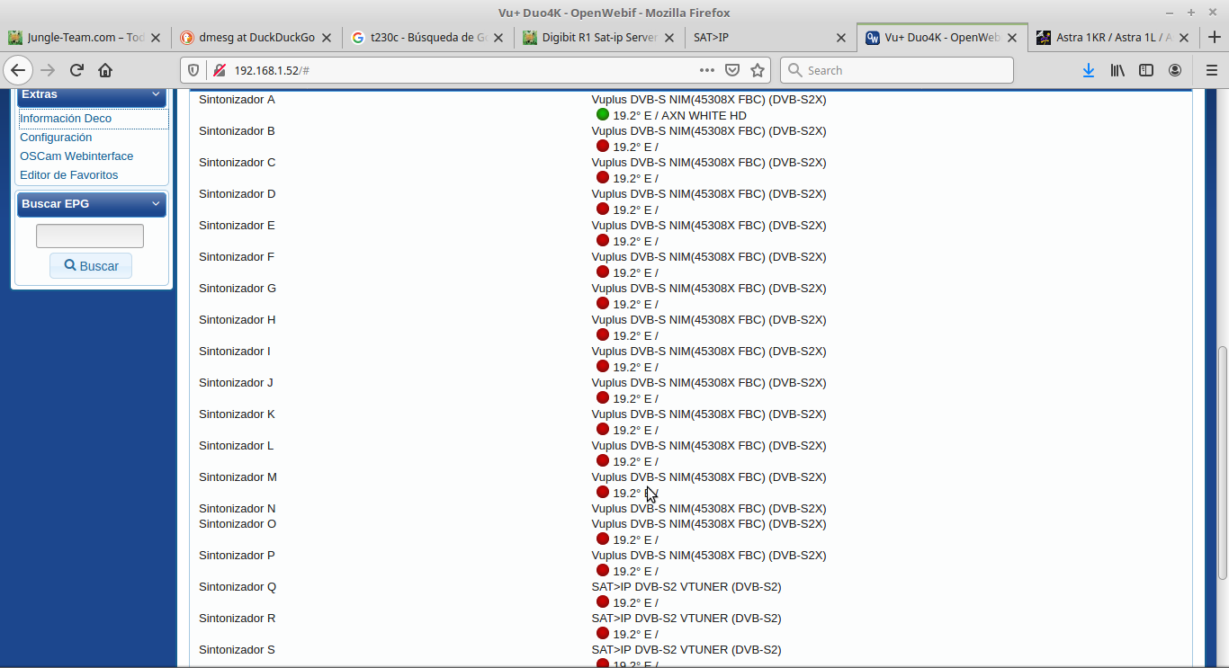This screenshot has width=1229, height=668.
Task: Collapse the Buscar EPG panel
Action: click(x=156, y=204)
